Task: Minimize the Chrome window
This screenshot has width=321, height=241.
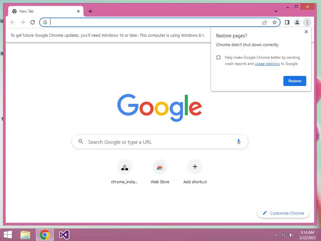Action: (288, 7)
